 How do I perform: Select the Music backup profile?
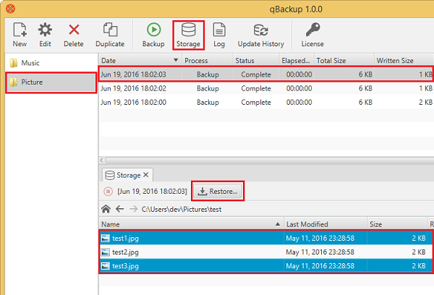tap(51, 63)
